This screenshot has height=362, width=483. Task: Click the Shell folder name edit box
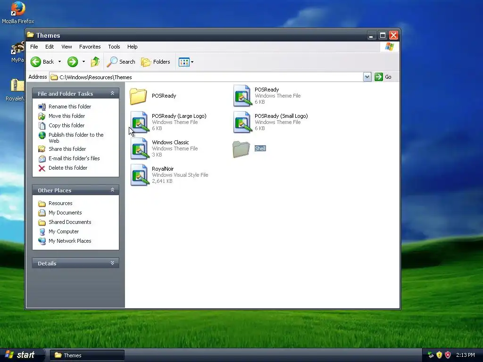(x=260, y=148)
